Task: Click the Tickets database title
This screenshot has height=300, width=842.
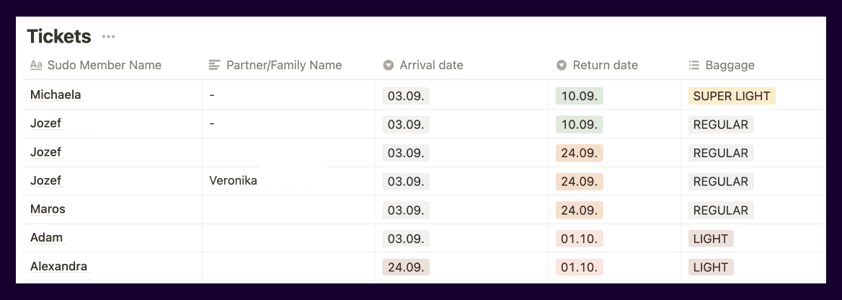Action: 59,37
